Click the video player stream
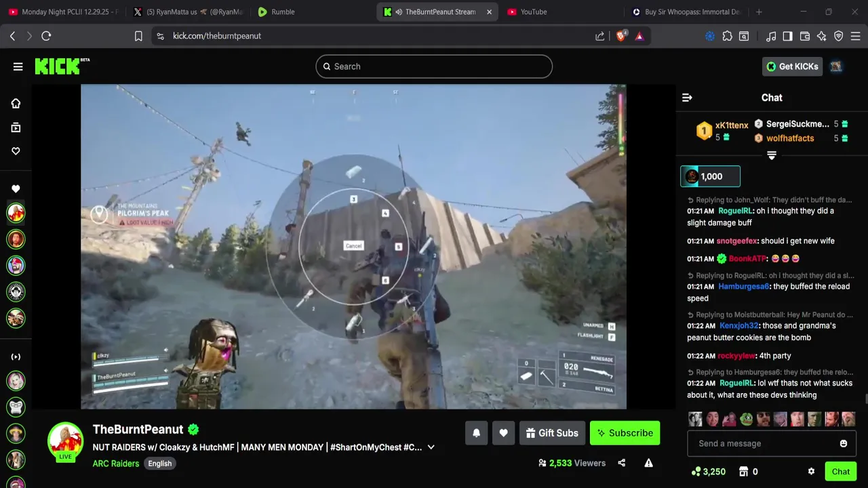868x488 pixels. click(353, 247)
